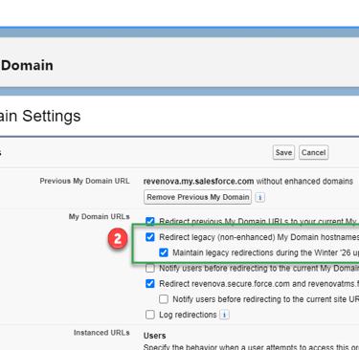The height and width of the screenshot is (350, 359).
Task: Uncheck Maintain legacy redirections during Winter '26 checkbox
Action: (164, 252)
